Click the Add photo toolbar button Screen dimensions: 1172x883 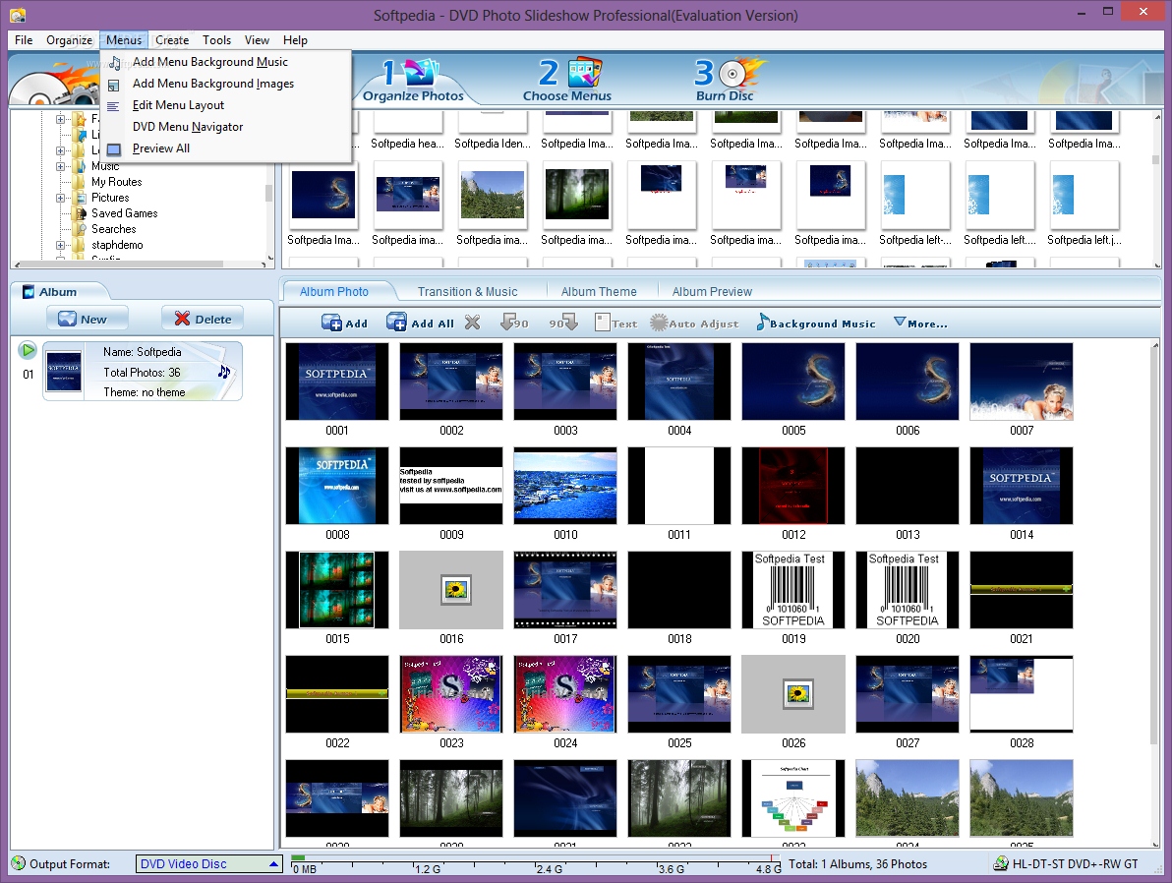(344, 323)
